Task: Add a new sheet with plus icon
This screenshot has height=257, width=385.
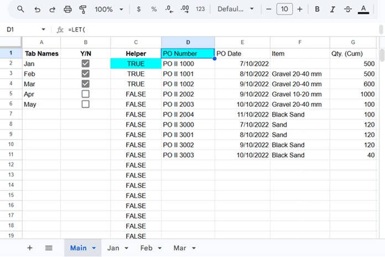Action: pyautogui.click(x=30, y=248)
